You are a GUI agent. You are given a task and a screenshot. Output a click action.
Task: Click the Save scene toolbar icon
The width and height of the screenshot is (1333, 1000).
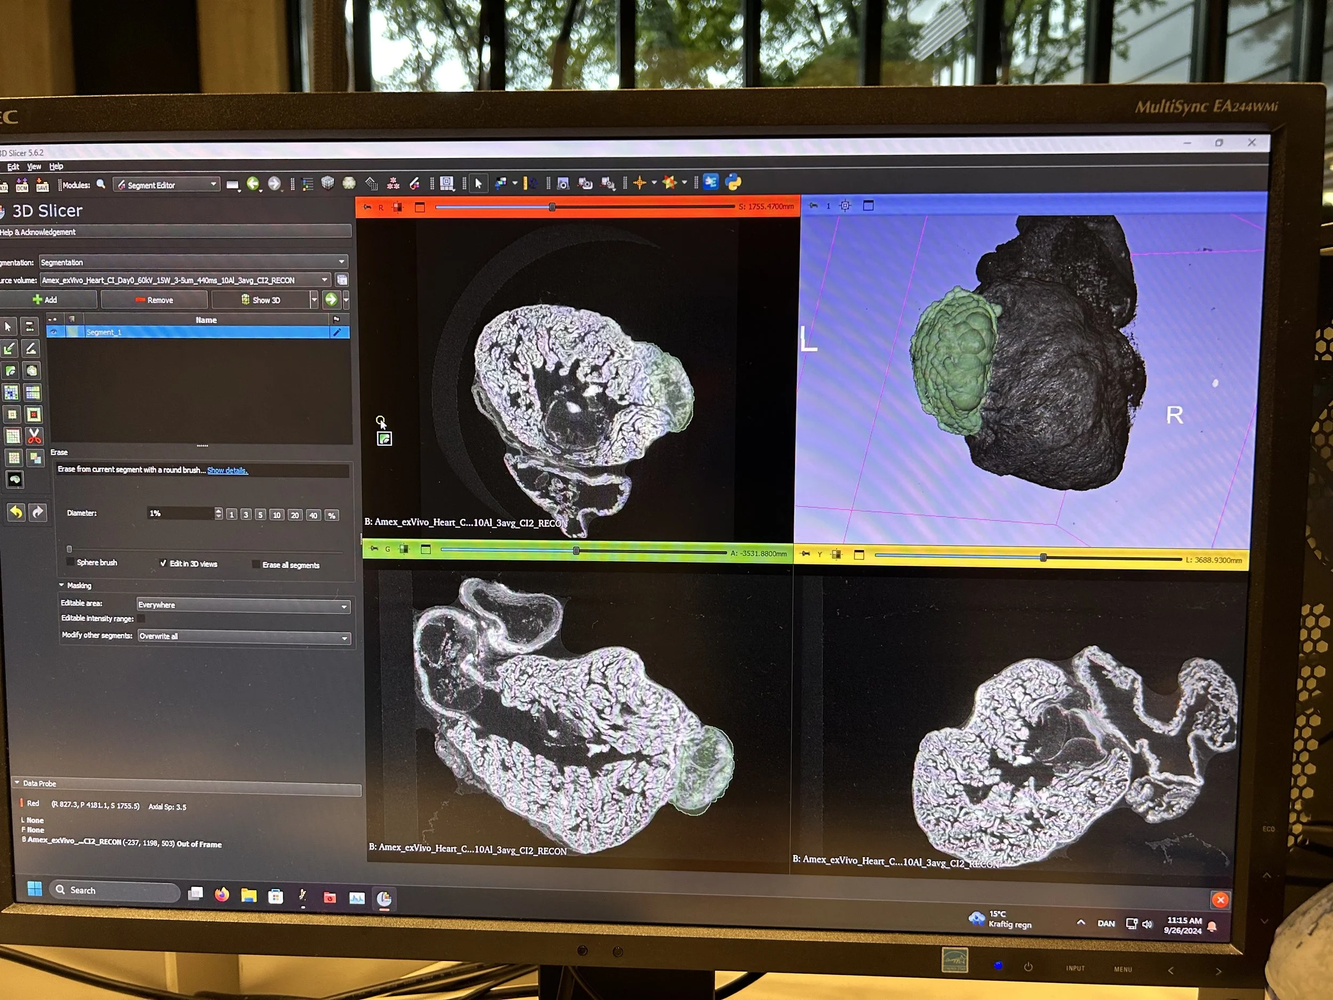click(42, 185)
